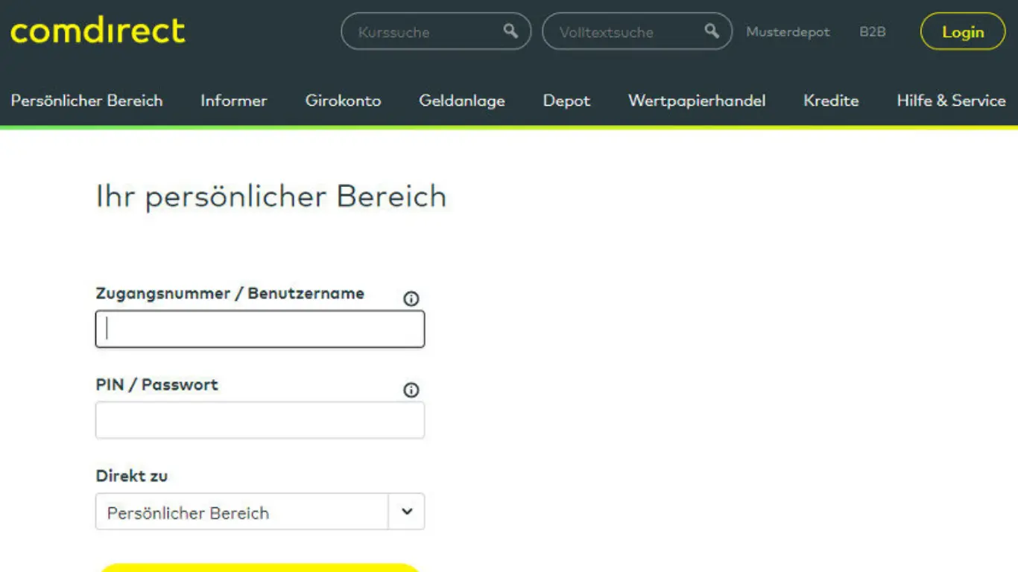Click the Ihr persönlicher Bereich heading
This screenshot has width=1018, height=572.
click(271, 197)
